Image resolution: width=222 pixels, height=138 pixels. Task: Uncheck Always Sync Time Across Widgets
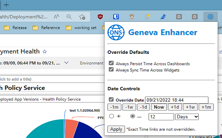click(x=111, y=69)
